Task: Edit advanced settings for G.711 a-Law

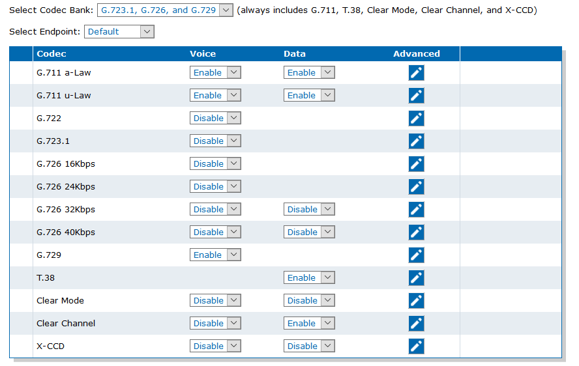Action: 416,73
